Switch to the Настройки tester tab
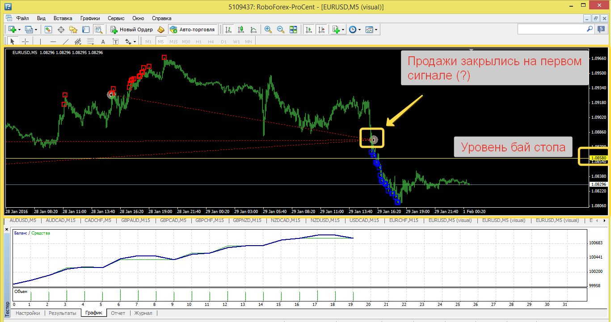The height and width of the screenshot is (322, 611). point(28,313)
